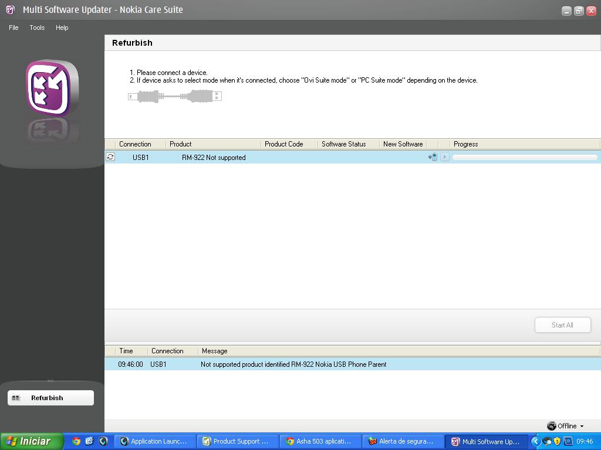Click the Offline globe icon
601x450 pixels.
coord(552,426)
